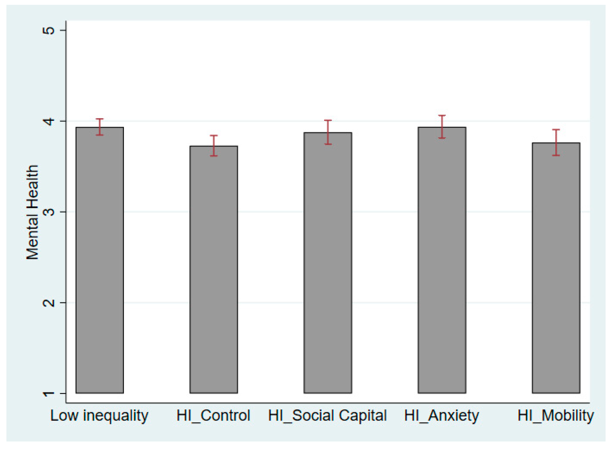Click the Low inequality bar
The height and width of the screenshot is (449, 612).
[100, 260]
